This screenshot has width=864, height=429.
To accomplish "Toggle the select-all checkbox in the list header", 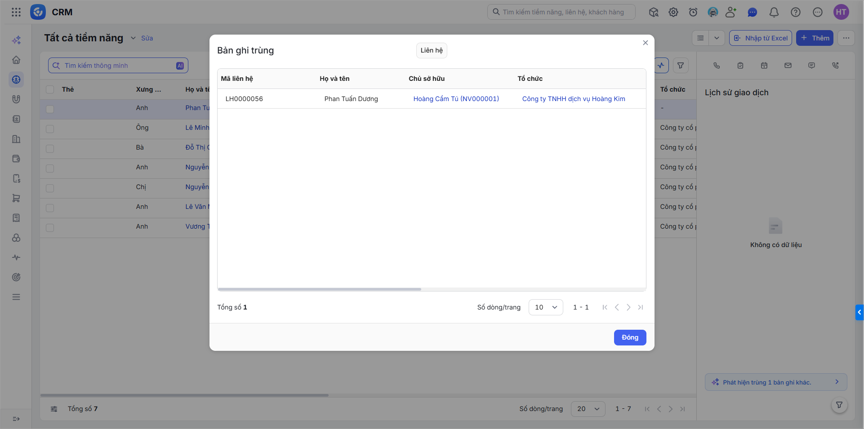I will pyautogui.click(x=50, y=89).
